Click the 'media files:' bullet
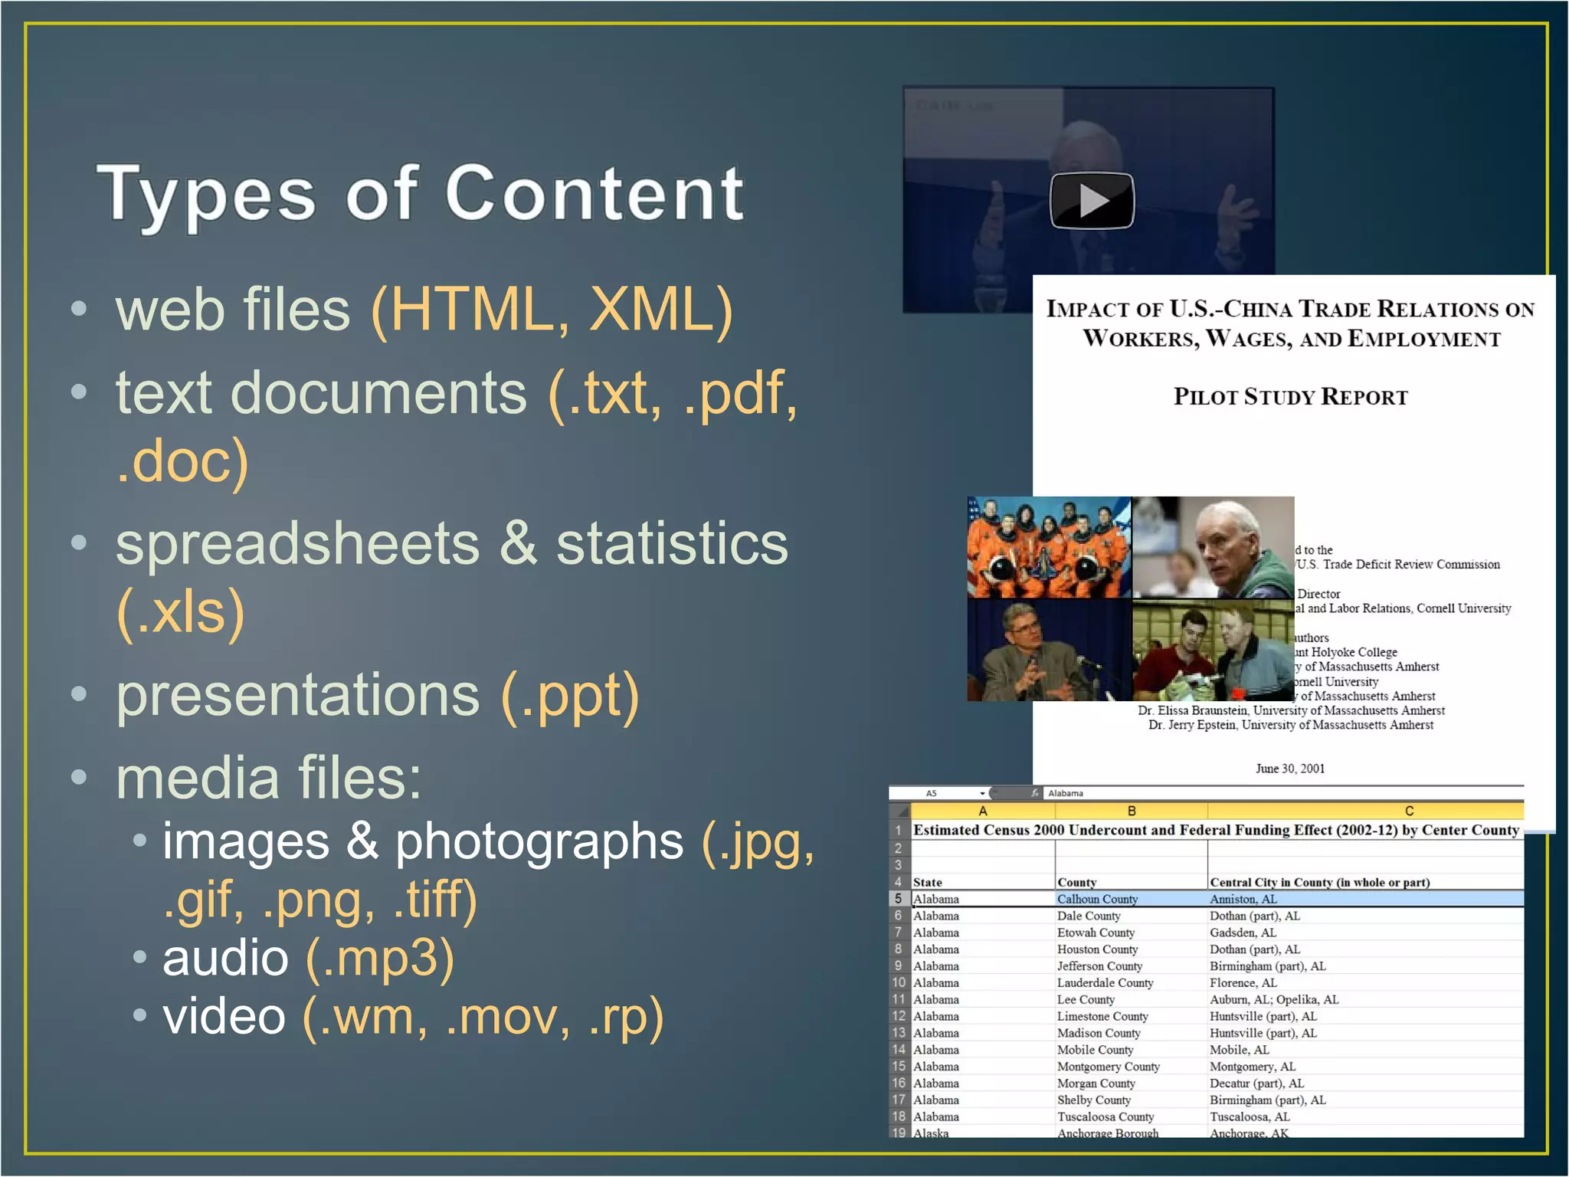 [x=268, y=778]
